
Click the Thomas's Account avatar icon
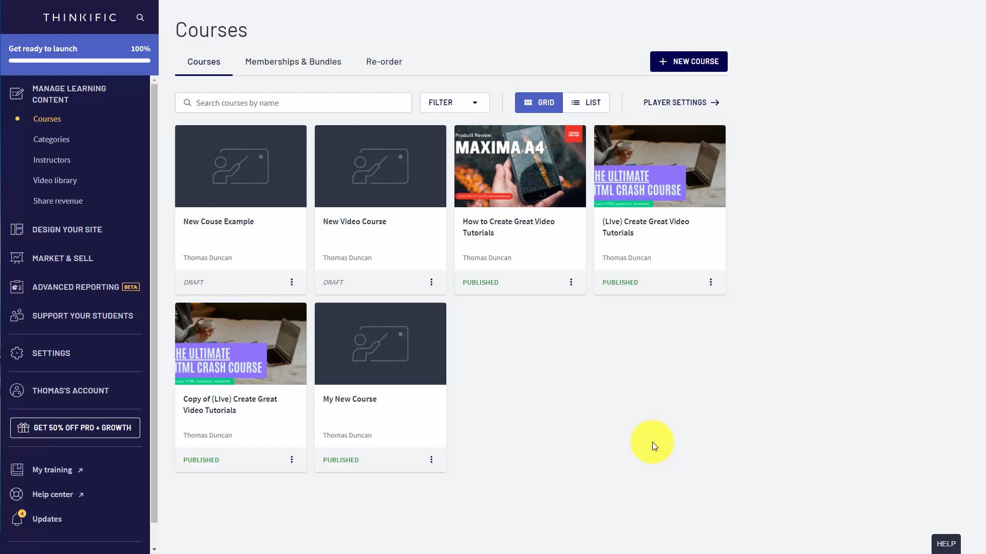[17, 390]
